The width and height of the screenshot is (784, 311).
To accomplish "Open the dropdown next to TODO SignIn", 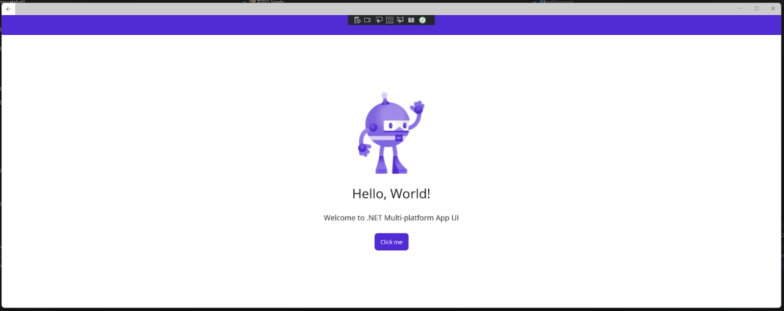I will (x=243, y=1).
